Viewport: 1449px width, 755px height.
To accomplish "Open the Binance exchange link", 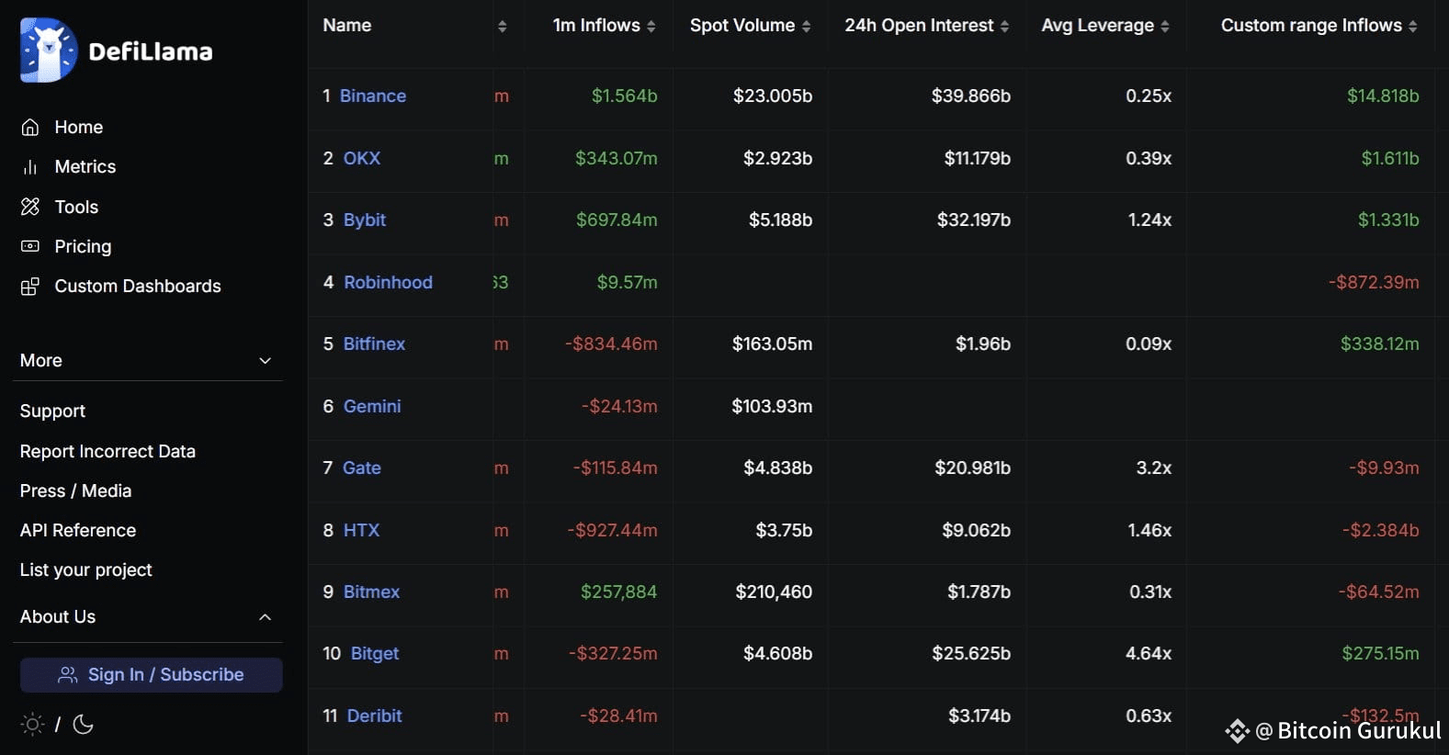I will pyautogui.click(x=372, y=96).
